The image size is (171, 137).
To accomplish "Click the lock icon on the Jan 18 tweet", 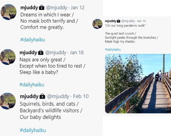I will coord(41,52).
